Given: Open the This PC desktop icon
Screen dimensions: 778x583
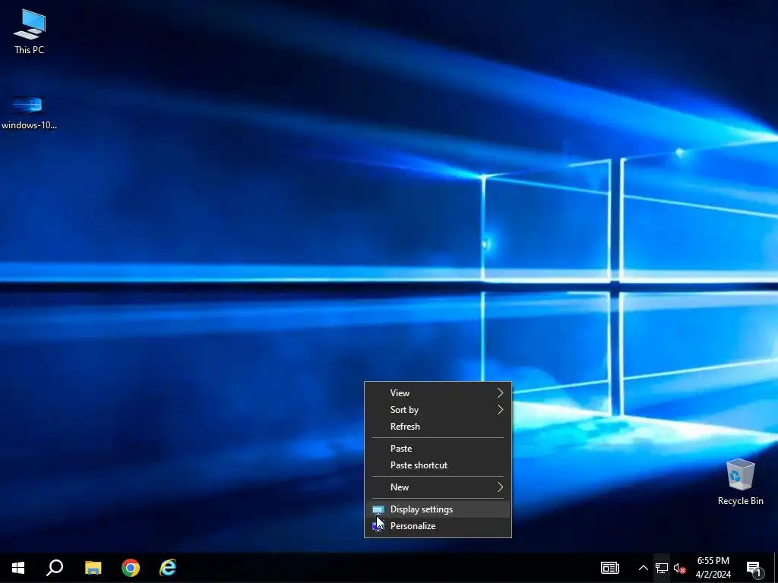Looking at the screenshot, I should coord(29,32).
